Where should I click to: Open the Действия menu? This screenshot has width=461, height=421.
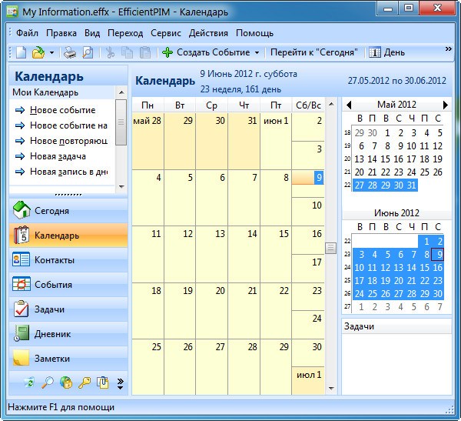pos(208,33)
